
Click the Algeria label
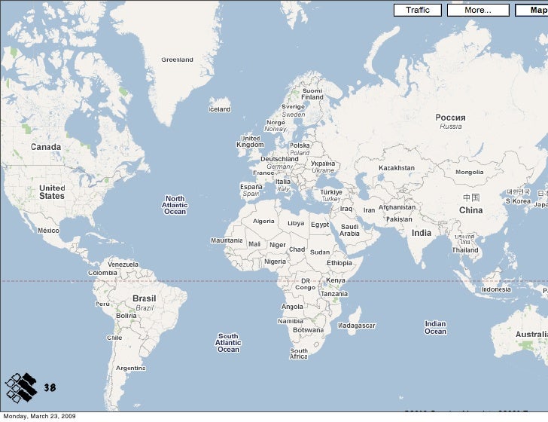(263, 221)
